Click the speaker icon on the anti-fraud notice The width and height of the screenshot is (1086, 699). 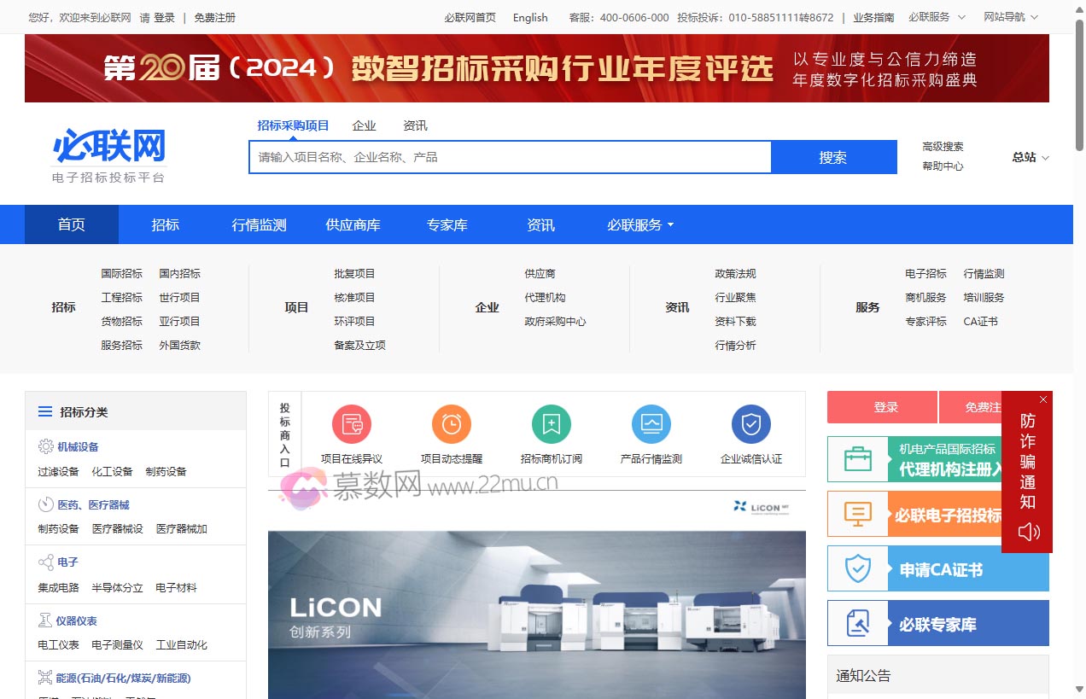[x=1027, y=531]
